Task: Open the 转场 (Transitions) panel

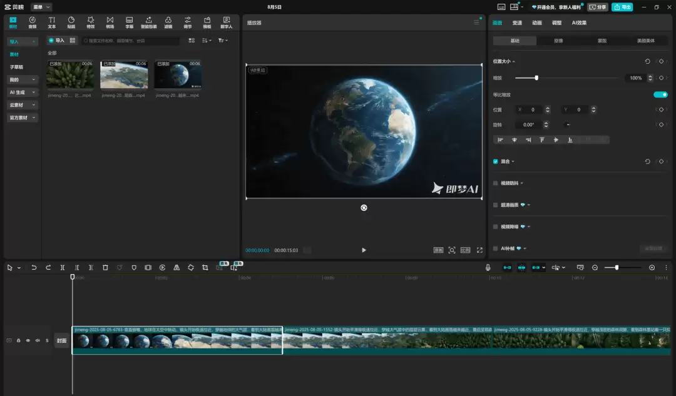Action: [110, 23]
